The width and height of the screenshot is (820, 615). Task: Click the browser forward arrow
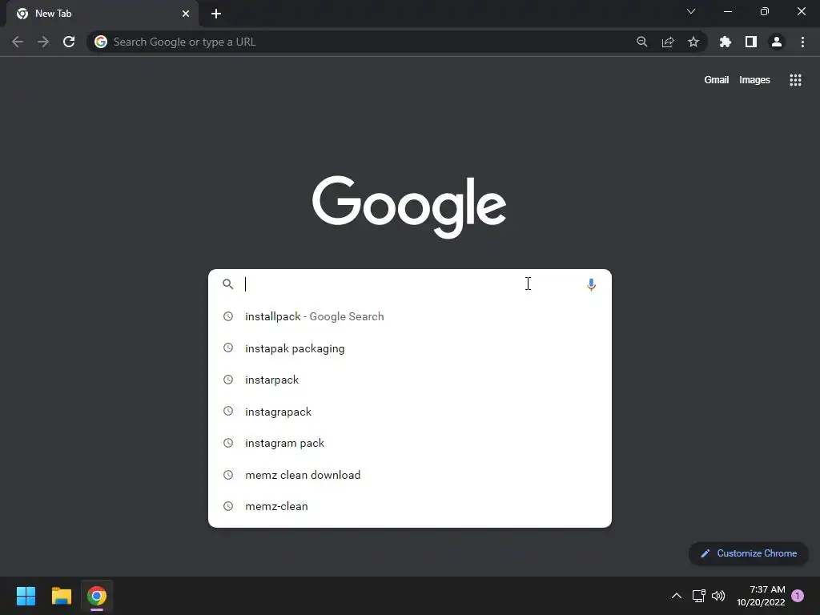43,42
